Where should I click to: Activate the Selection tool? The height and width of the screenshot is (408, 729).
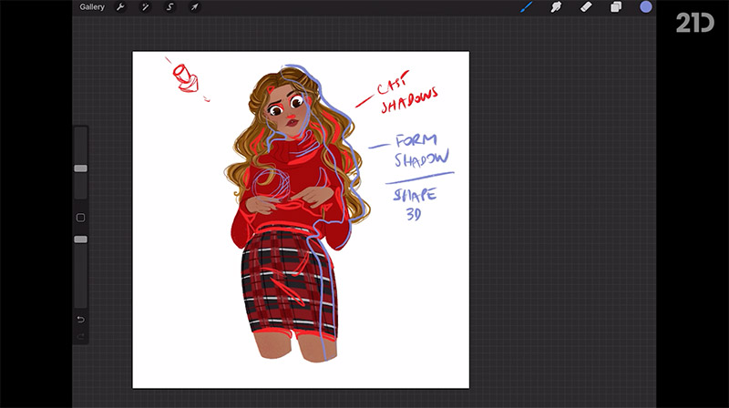click(x=169, y=7)
